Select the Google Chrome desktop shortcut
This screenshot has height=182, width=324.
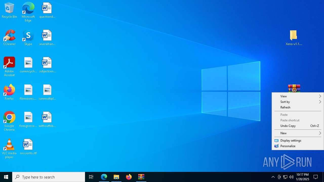point(9,121)
